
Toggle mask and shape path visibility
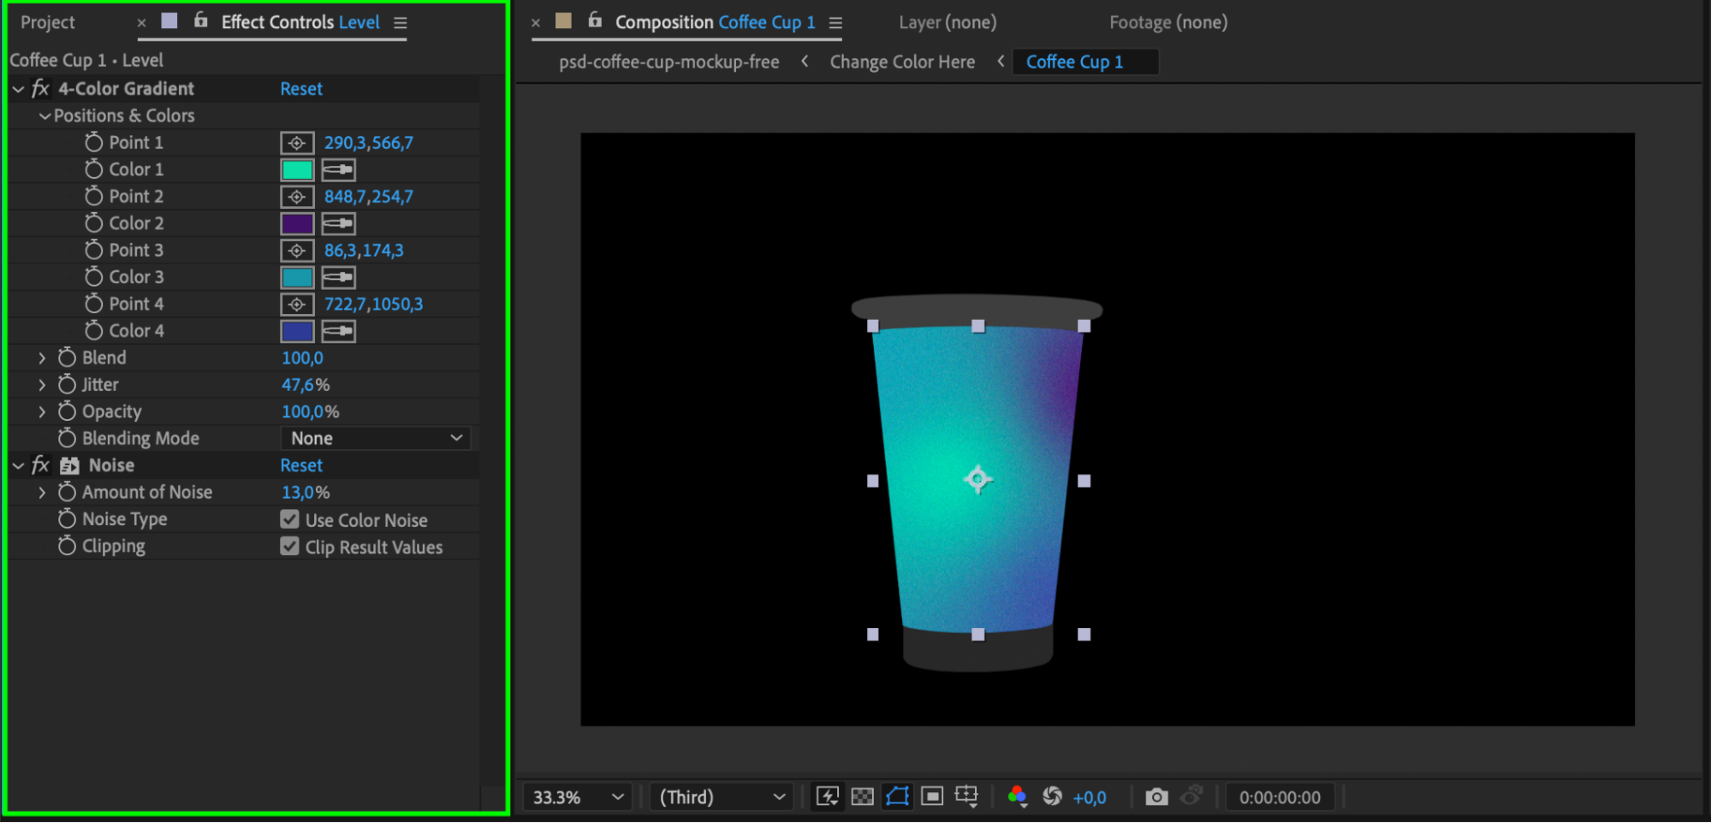(x=897, y=797)
